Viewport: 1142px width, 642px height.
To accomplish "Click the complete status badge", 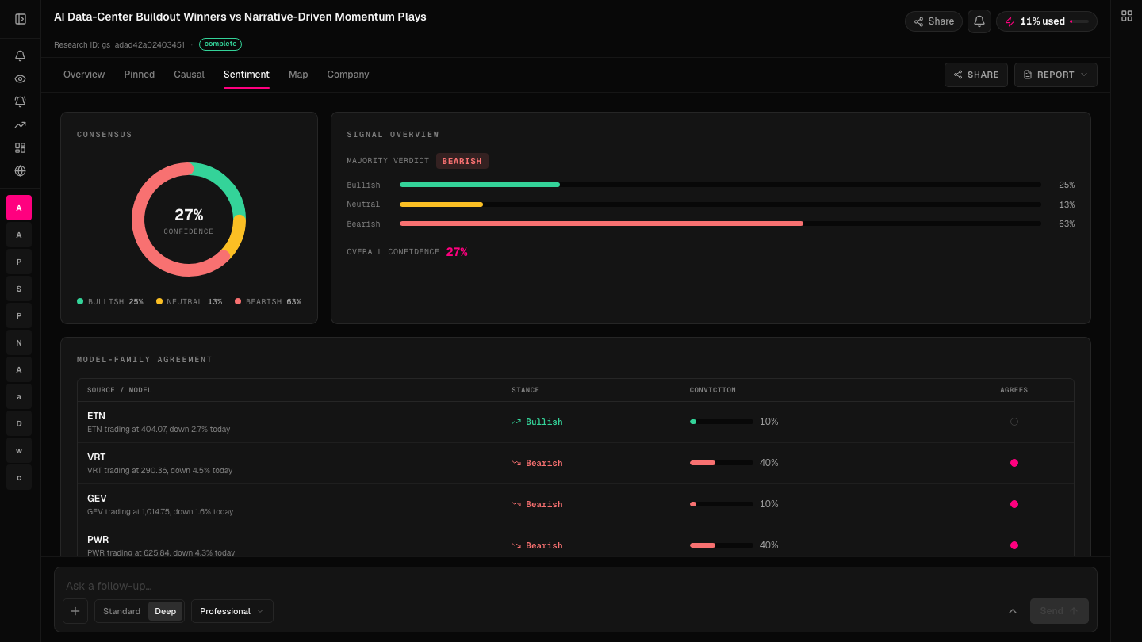I will [x=220, y=44].
